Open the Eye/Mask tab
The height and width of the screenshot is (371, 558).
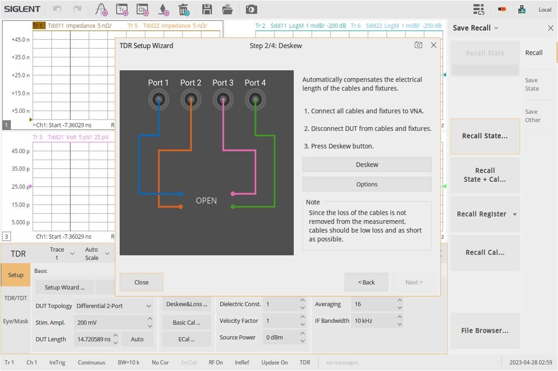tap(15, 321)
